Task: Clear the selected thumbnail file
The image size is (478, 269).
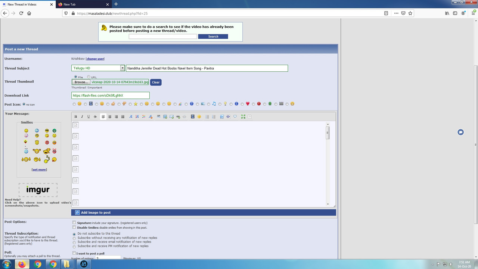Action: pos(156,82)
